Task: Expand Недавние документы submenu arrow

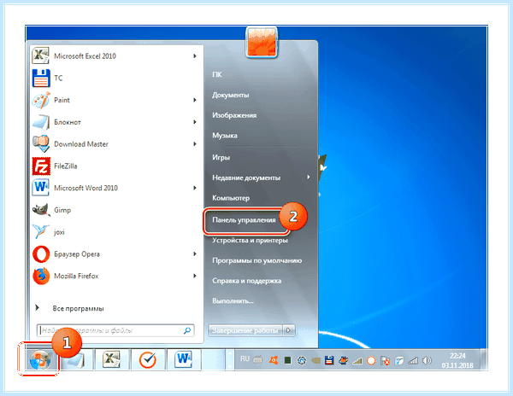Action: [x=308, y=177]
